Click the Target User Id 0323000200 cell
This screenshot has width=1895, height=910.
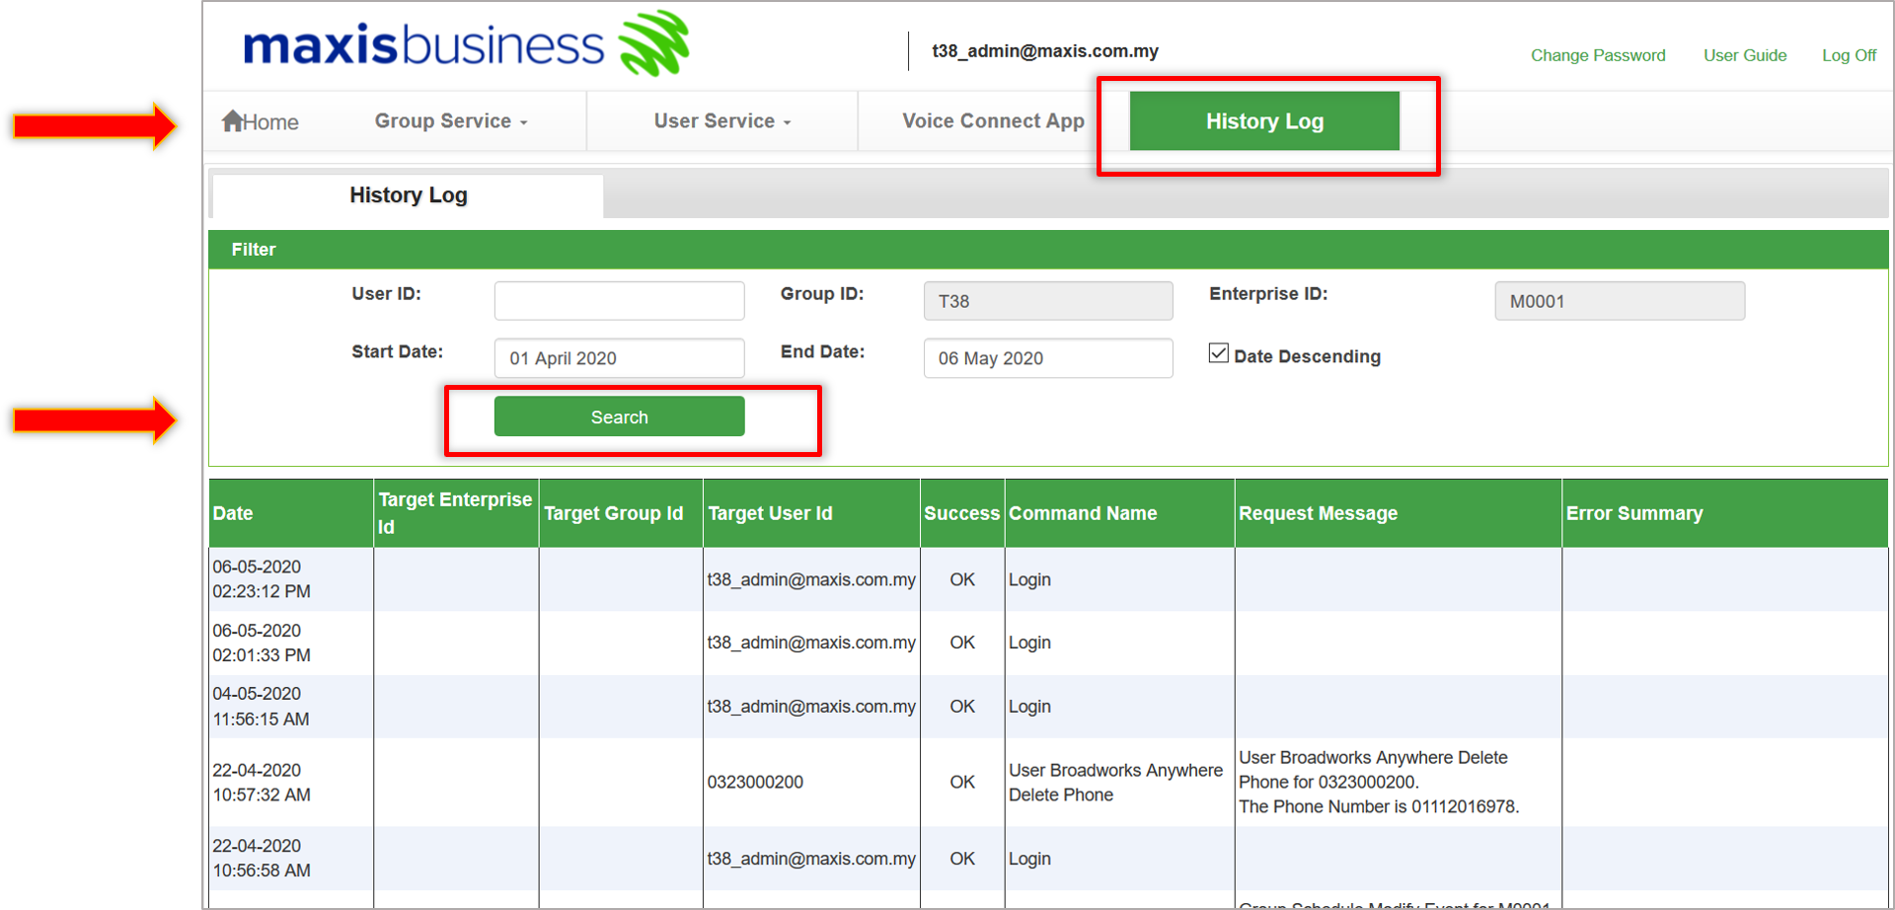(755, 782)
